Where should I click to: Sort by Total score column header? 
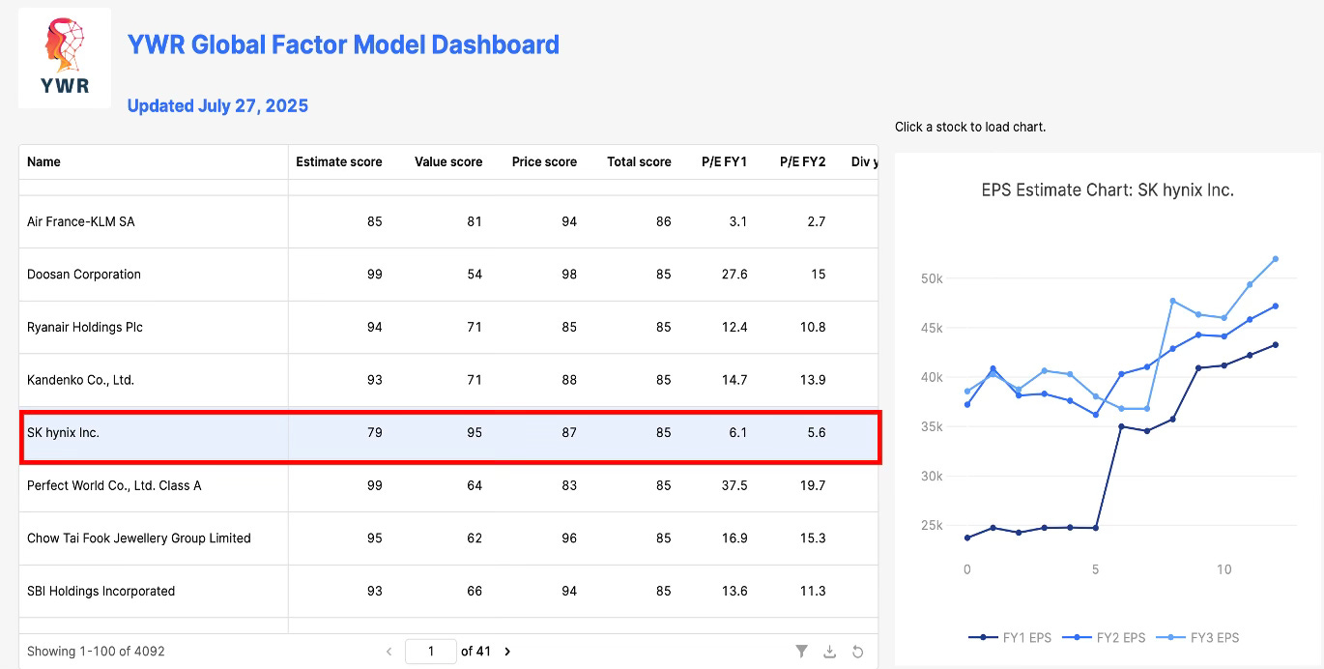point(639,161)
